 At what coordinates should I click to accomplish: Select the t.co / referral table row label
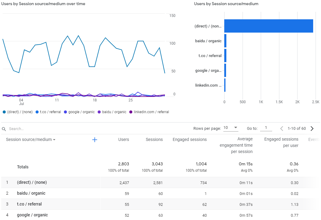29,204
